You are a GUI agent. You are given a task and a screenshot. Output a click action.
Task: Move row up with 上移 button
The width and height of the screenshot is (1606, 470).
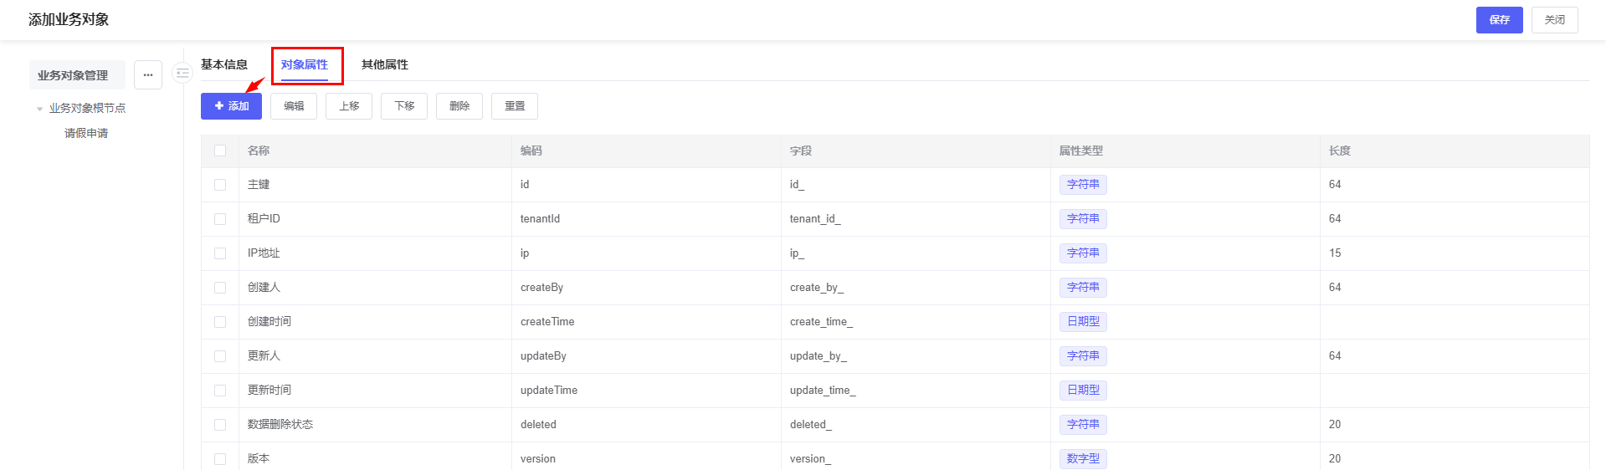point(349,106)
